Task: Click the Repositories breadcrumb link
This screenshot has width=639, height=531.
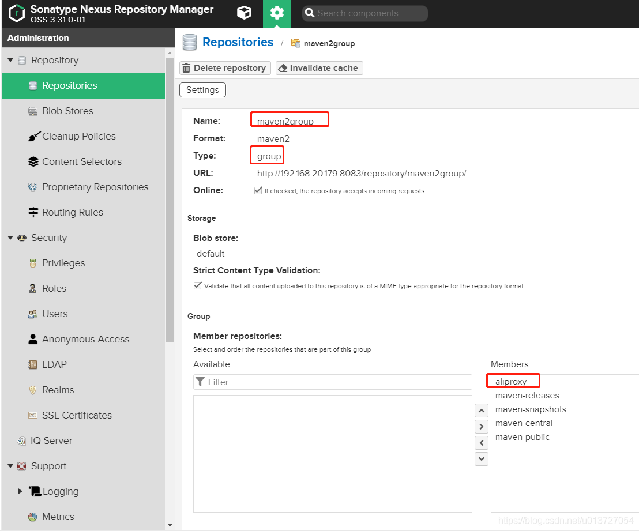Action: coord(238,43)
